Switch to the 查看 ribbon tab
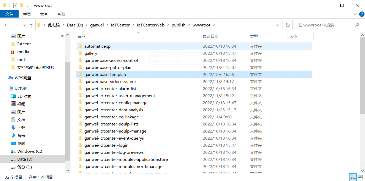Screen dimensions: 365x181 [61, 14]
